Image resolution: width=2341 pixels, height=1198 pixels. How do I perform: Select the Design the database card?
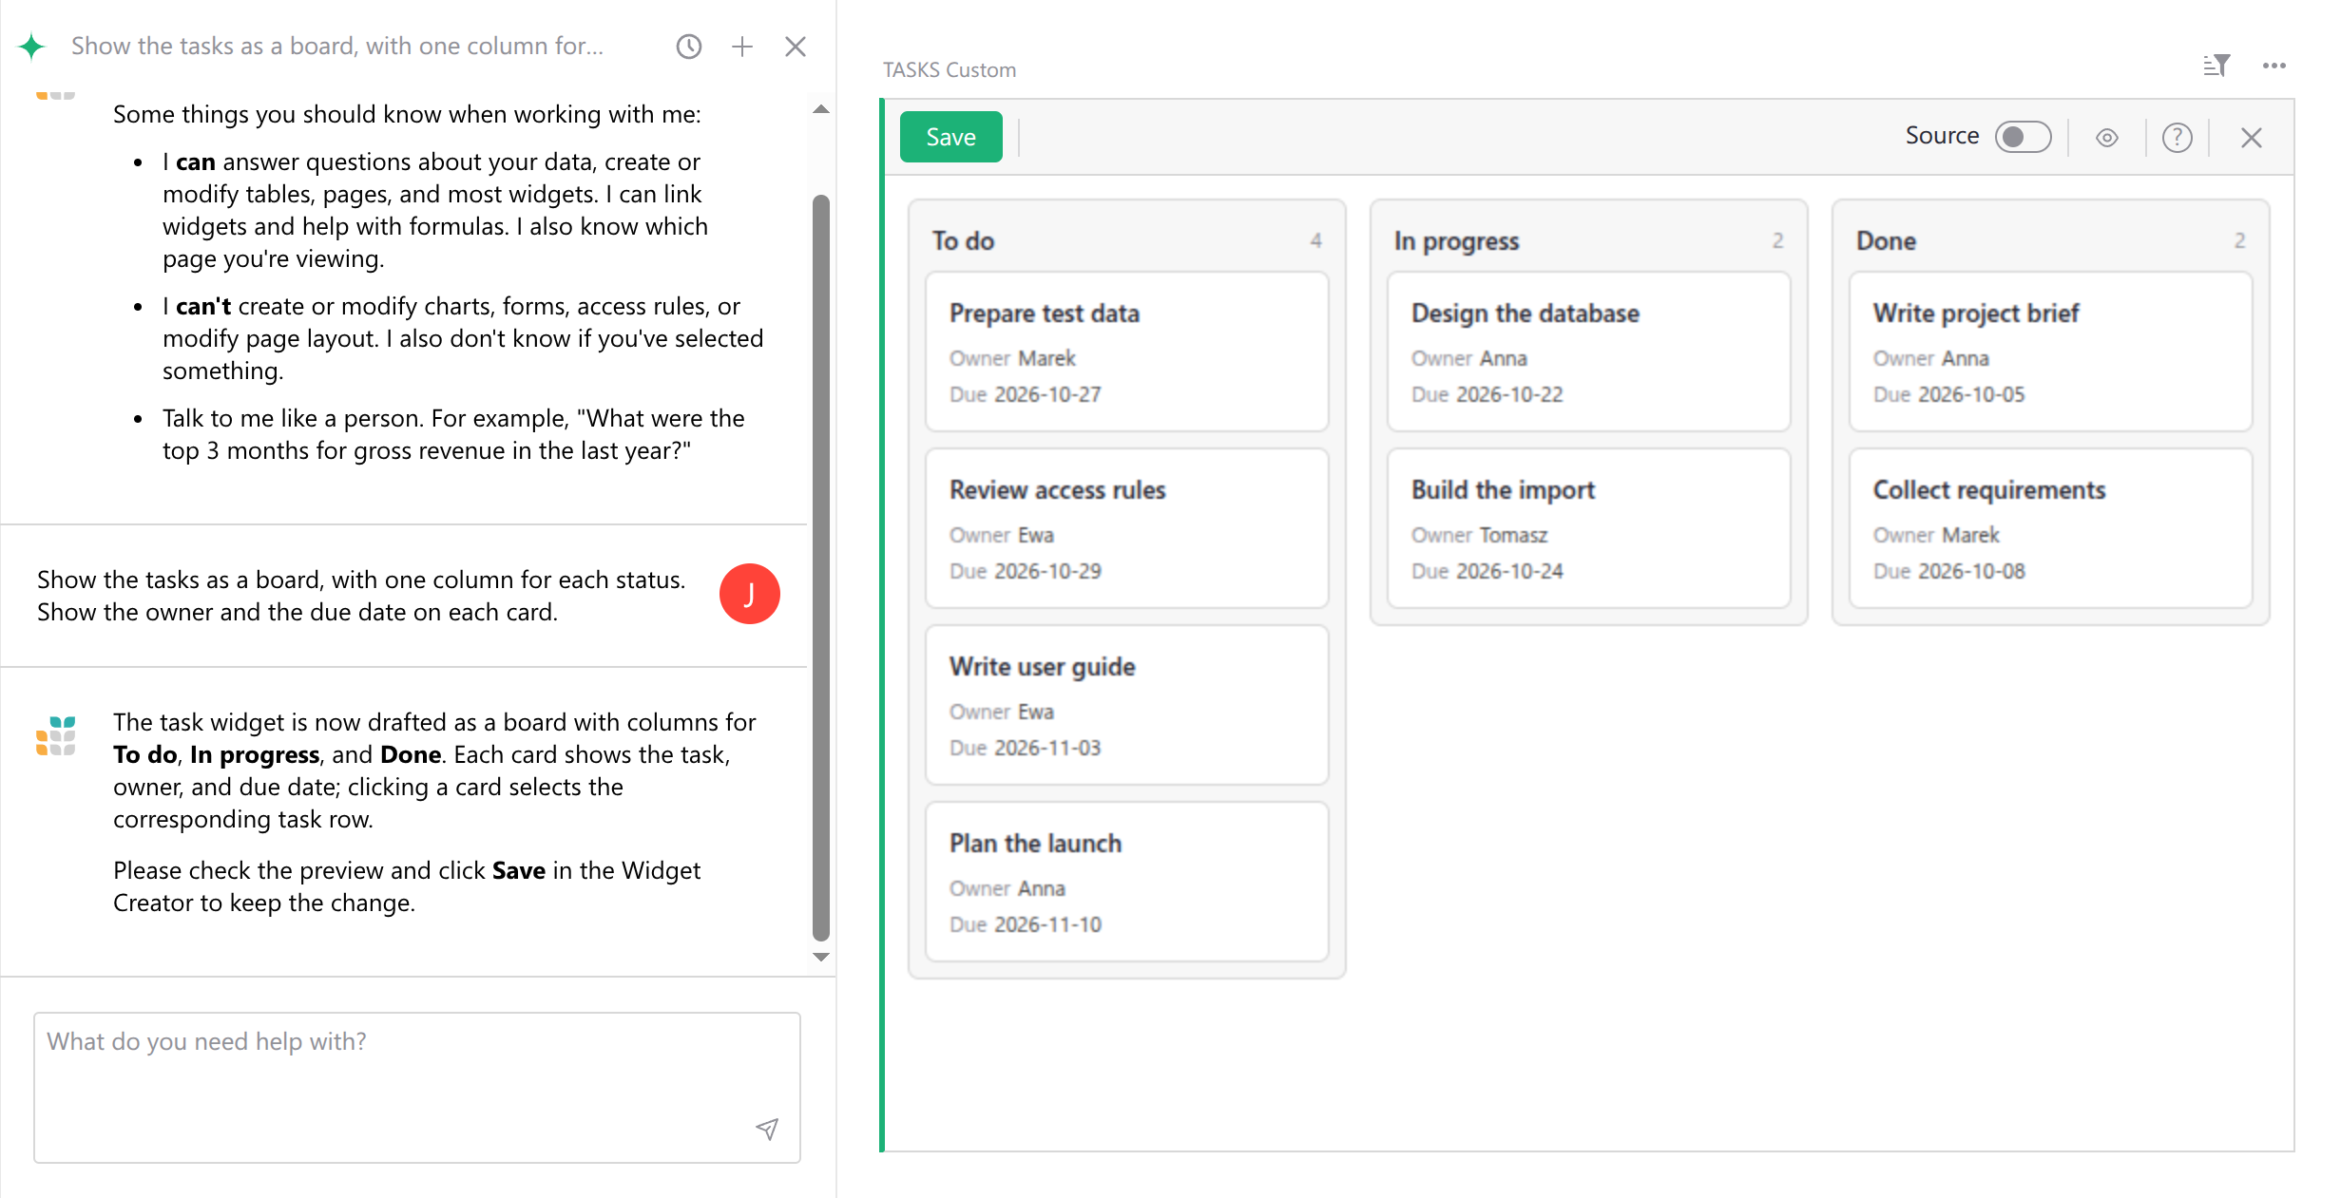click(x=1589, y=352)
